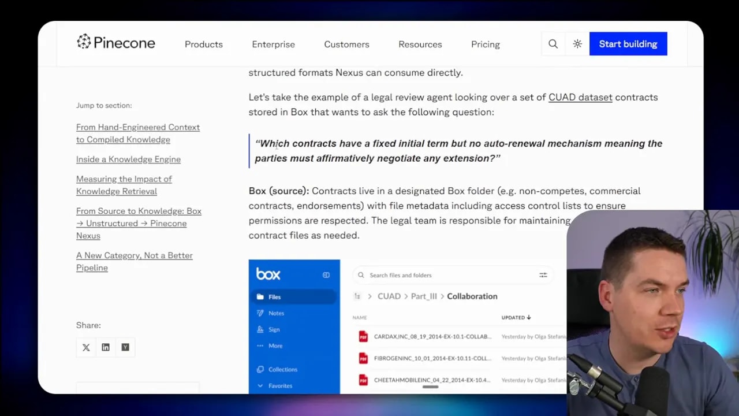
Task: Click the NAME column header
Action: [x=360, y=318]
